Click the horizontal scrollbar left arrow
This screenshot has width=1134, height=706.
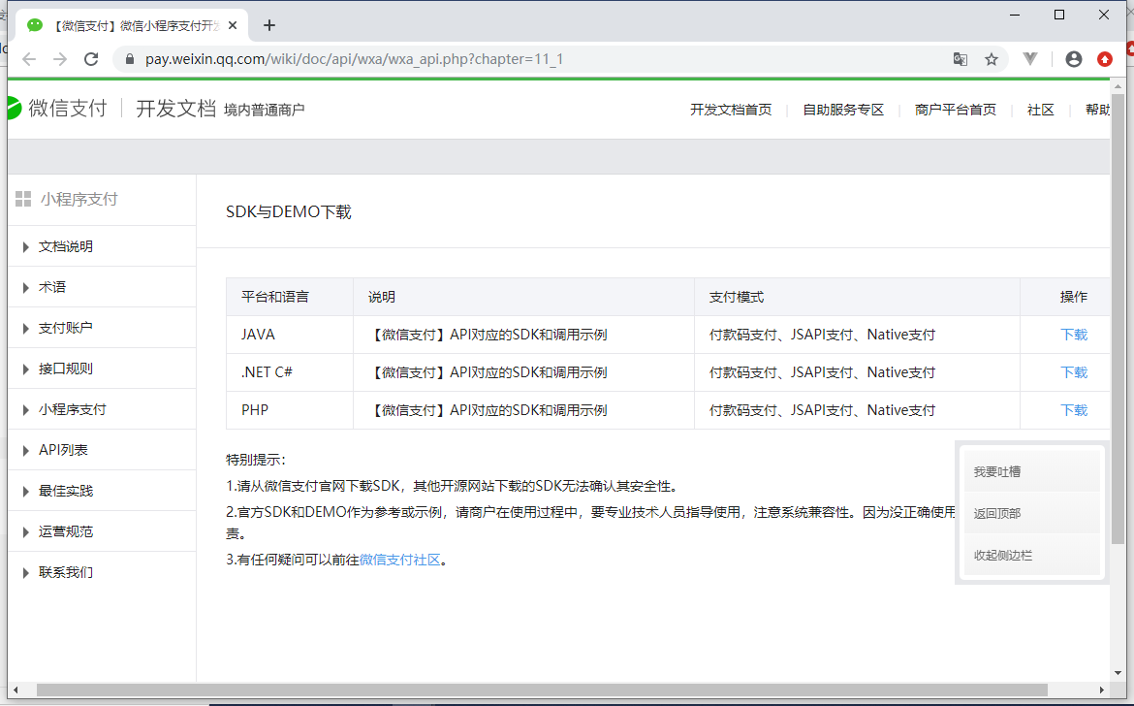[x=16, y=690]
